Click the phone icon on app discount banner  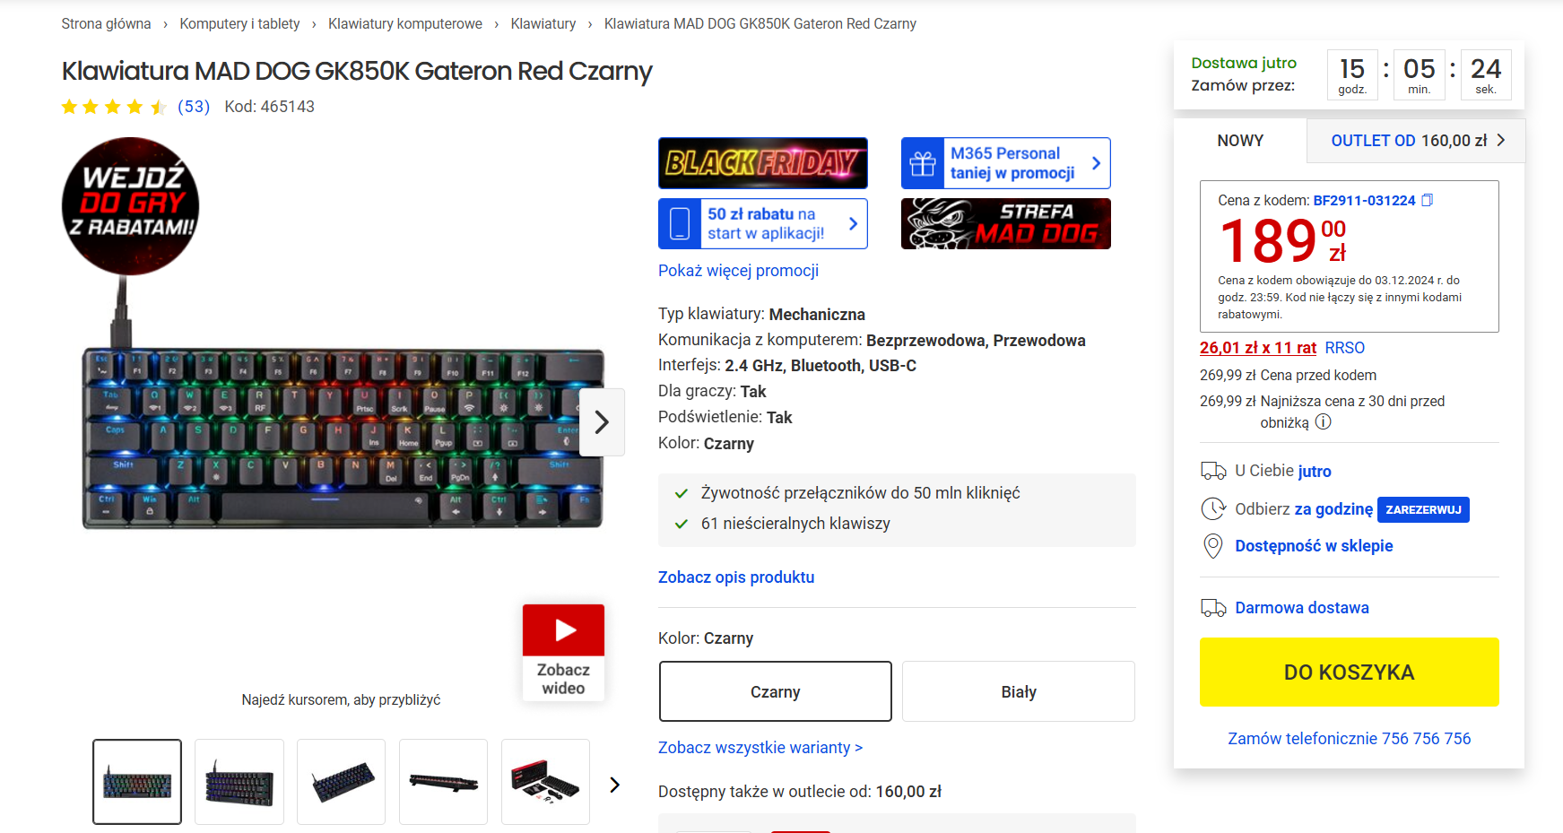tap(681, 223)
